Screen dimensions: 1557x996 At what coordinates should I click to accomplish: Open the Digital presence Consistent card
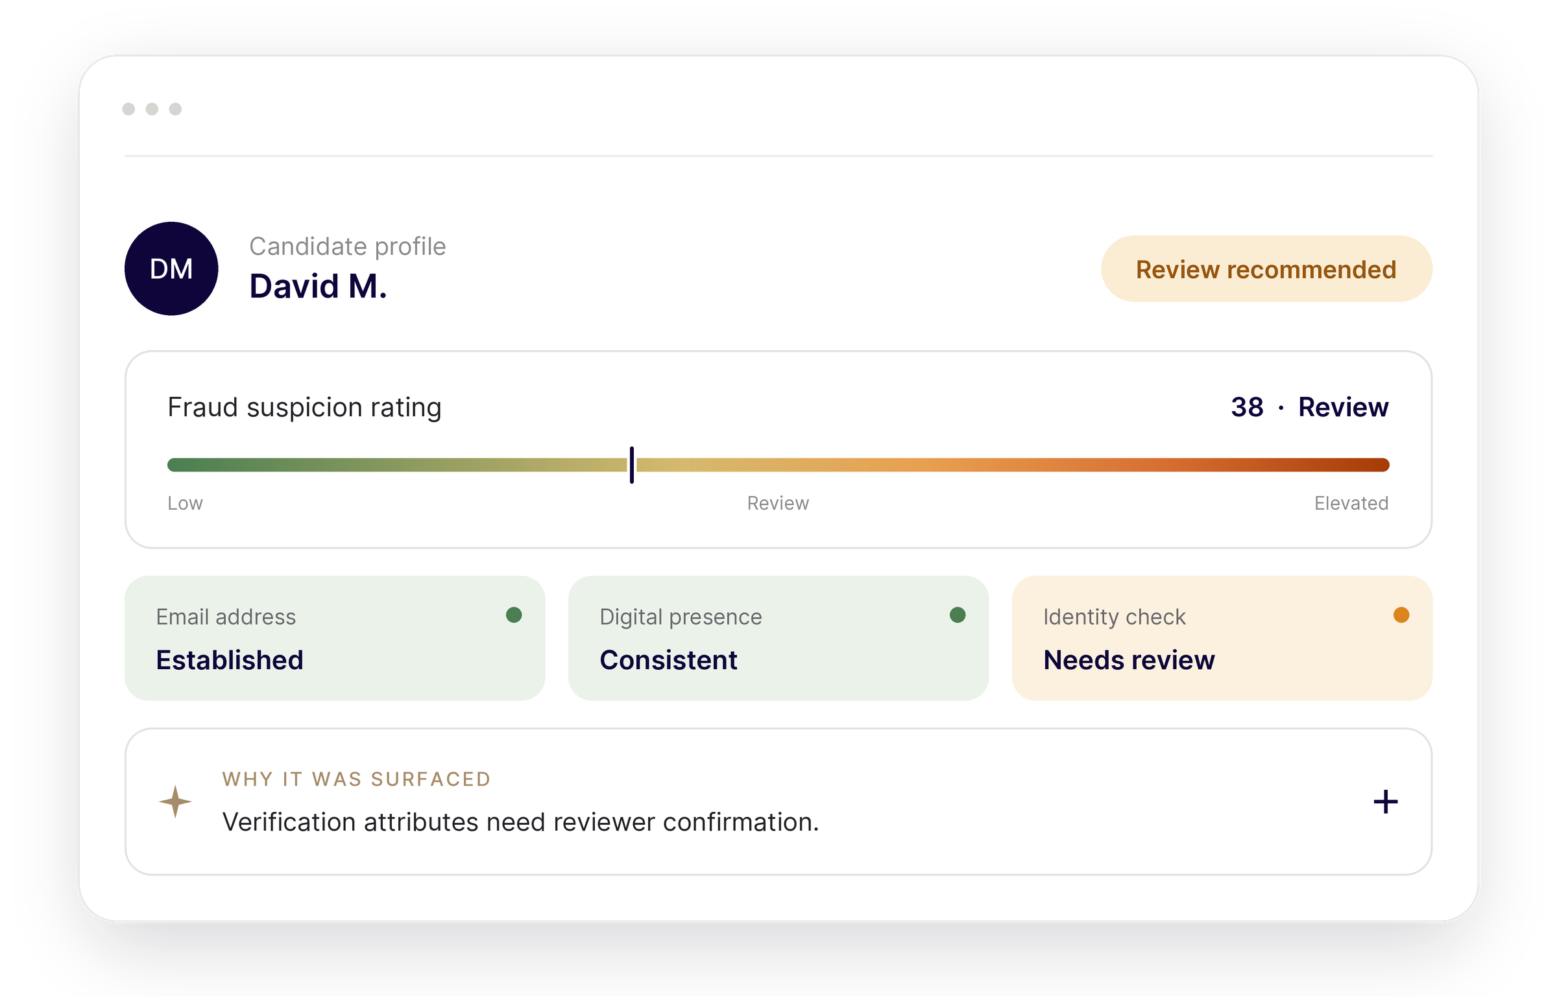point(779,638)
